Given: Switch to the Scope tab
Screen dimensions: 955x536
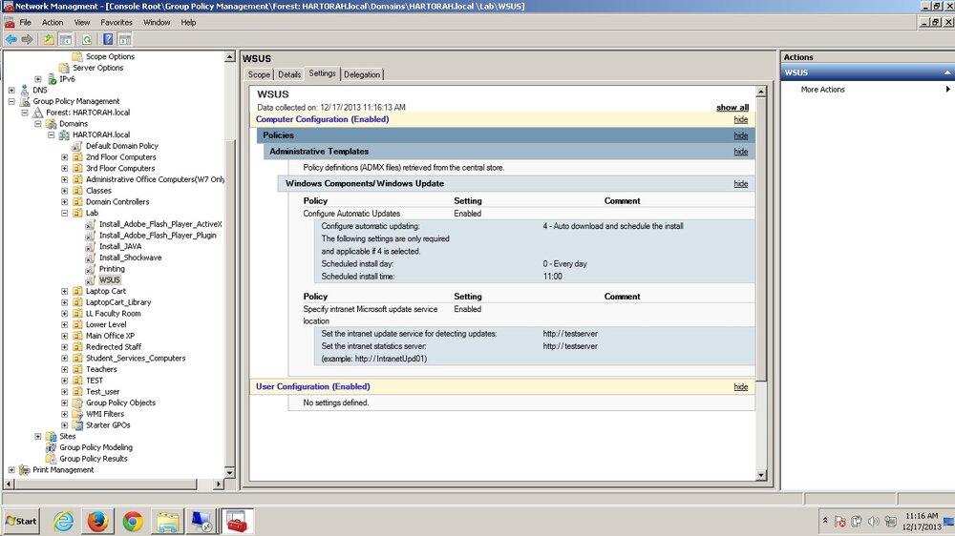Looking at the screenshot, I should [259, 74].
